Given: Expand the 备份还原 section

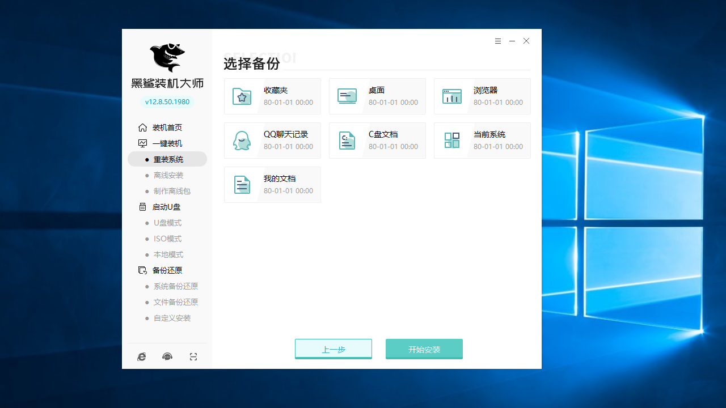Looking at the screenshot, I should [x=167, y=270].
